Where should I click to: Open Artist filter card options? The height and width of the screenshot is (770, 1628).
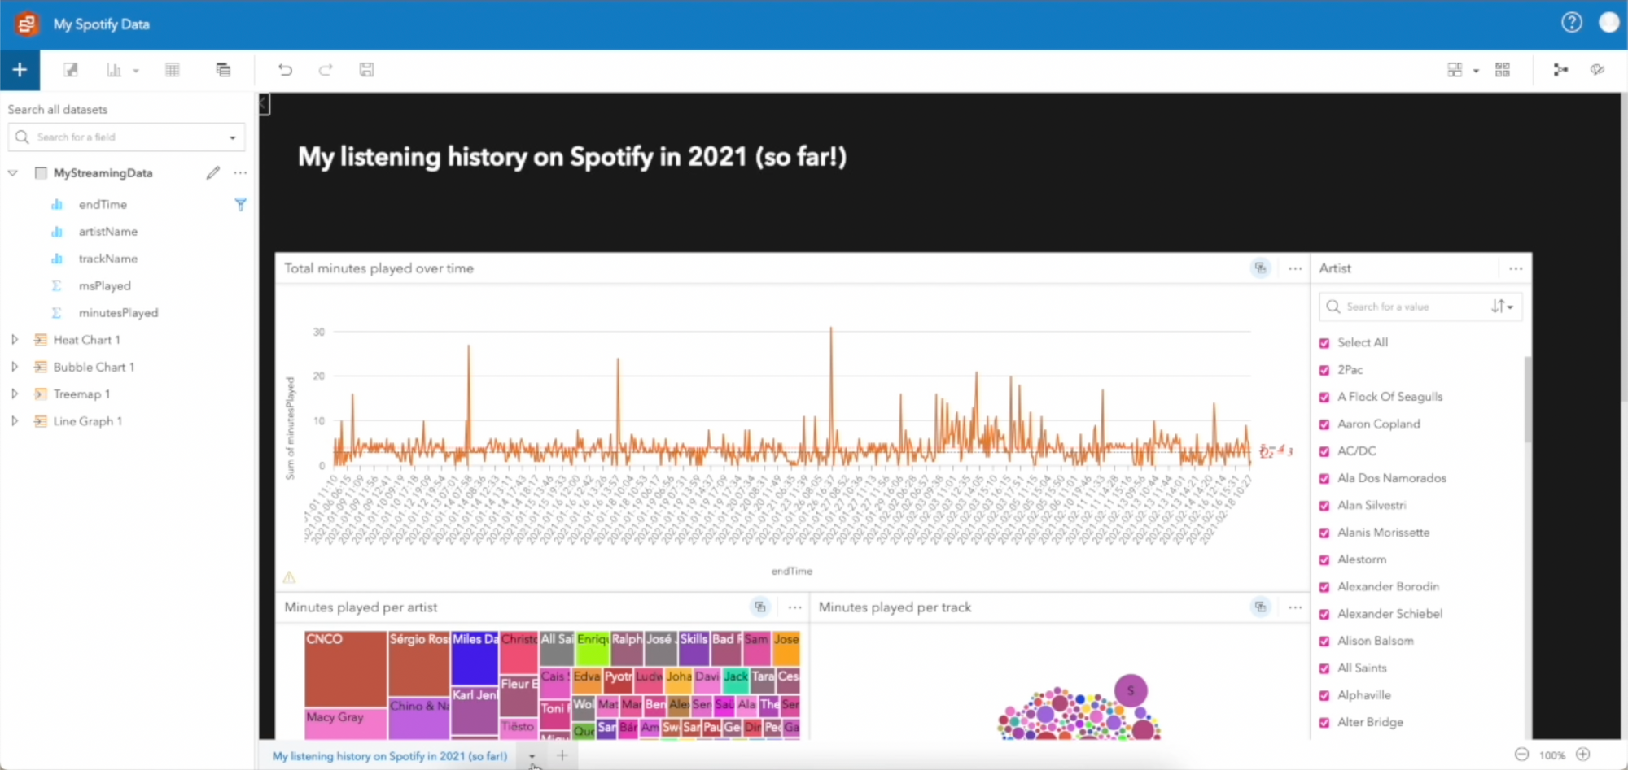point(1516,268)
